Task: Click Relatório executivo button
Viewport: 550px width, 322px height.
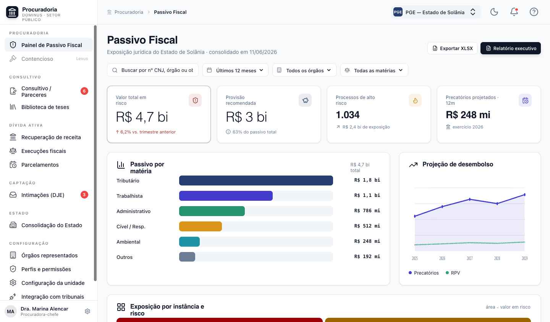Action: (511, 48)
